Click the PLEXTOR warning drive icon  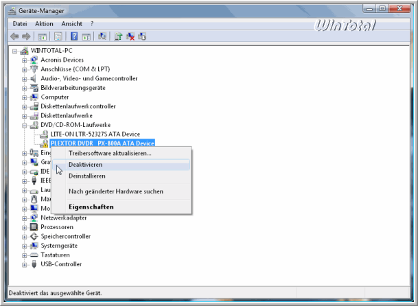coord(44,143)
